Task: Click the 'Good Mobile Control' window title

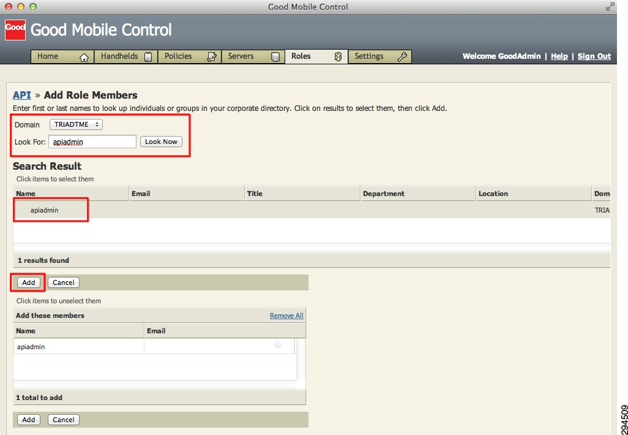Action: (308, 7)
